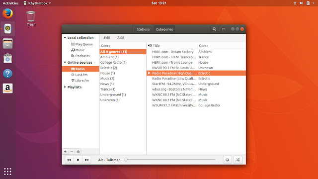318x179 pixels.
Task: Open the clock calendar Sat 13:21
Action: coord(159,3)
